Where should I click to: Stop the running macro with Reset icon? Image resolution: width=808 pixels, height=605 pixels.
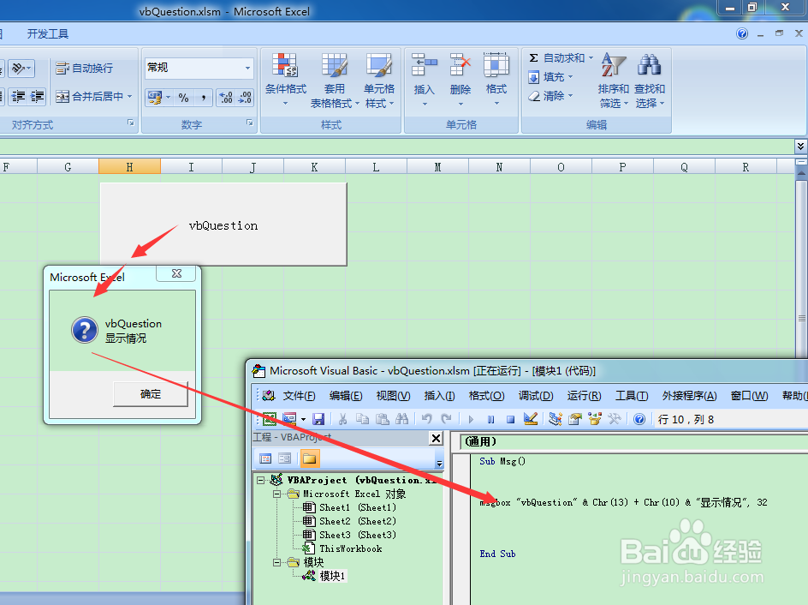[x=510, y=418]
